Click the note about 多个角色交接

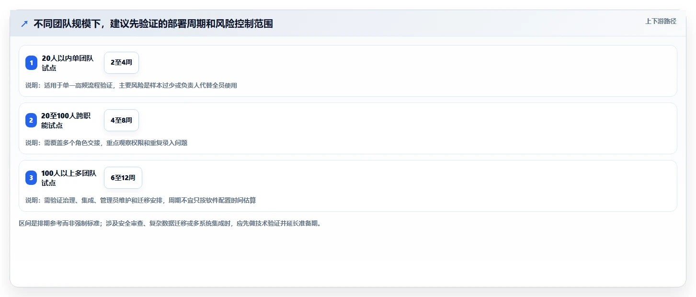point(106,143)
